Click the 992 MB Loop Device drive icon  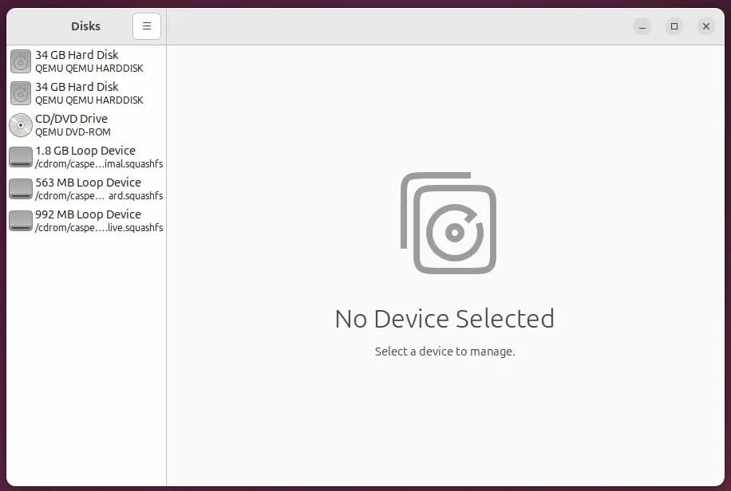[21, 221]
